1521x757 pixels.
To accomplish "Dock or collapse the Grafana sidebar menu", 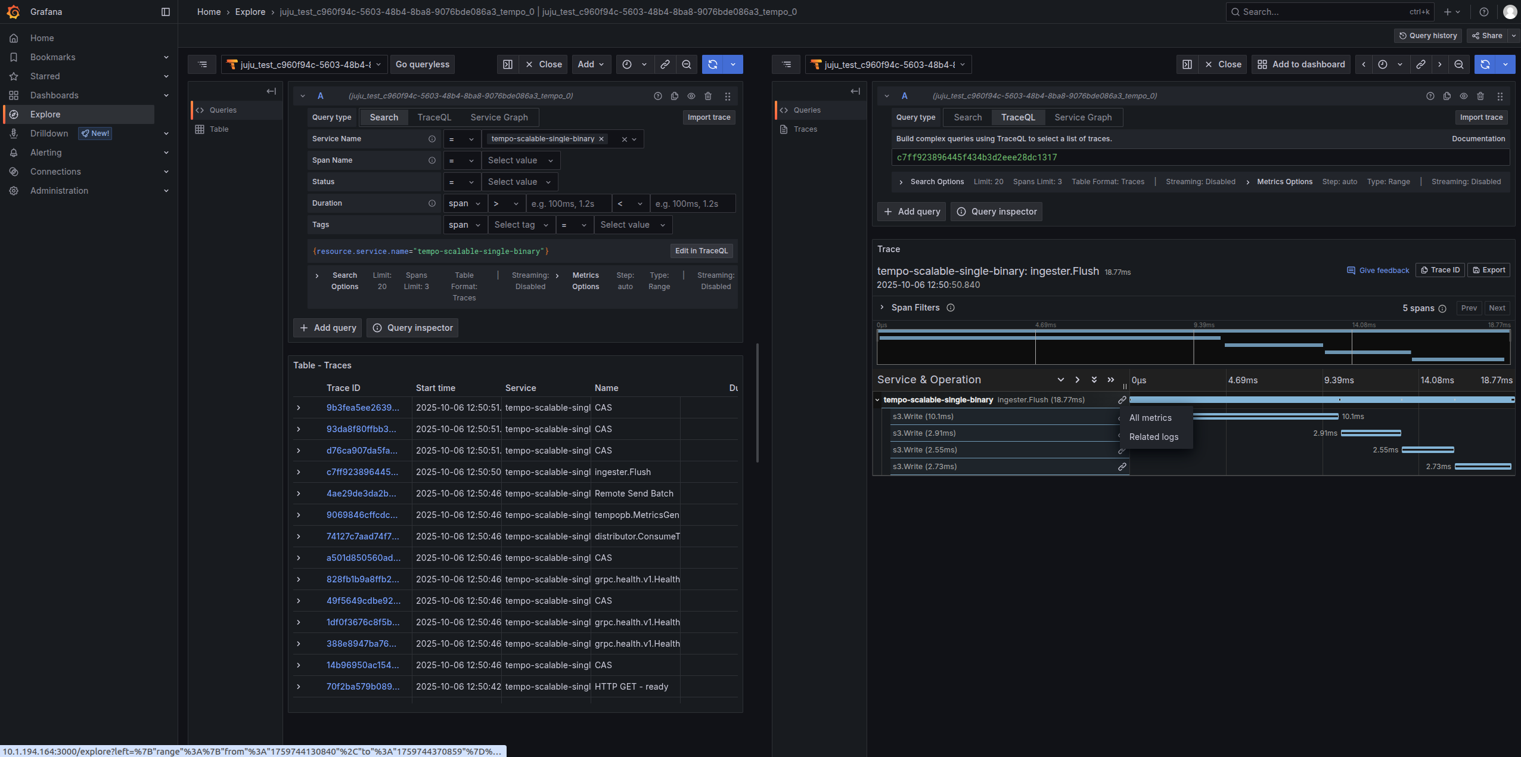I will point(166,12).
